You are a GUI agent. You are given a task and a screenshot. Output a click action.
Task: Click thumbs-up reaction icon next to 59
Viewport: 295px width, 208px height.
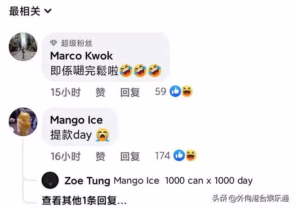pos(175,91)
